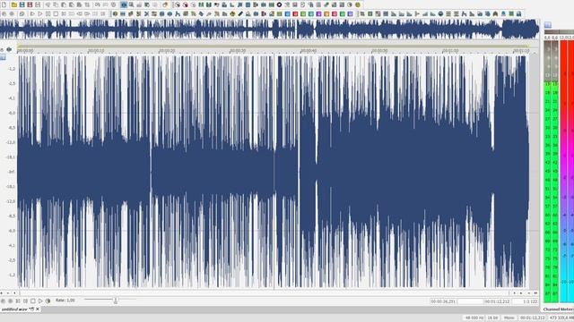Image resolution: width=574 pixels, height=322 pixels.
Task: Click the black ring icon in top toolbar
Action: point(279,4)
